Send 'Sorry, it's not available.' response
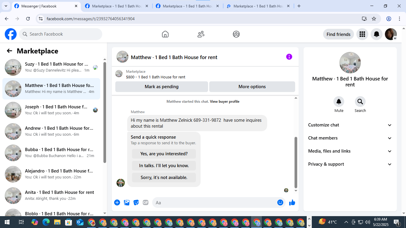The width and height of the screenshot is (406, 228). click(x=164, y=178)
